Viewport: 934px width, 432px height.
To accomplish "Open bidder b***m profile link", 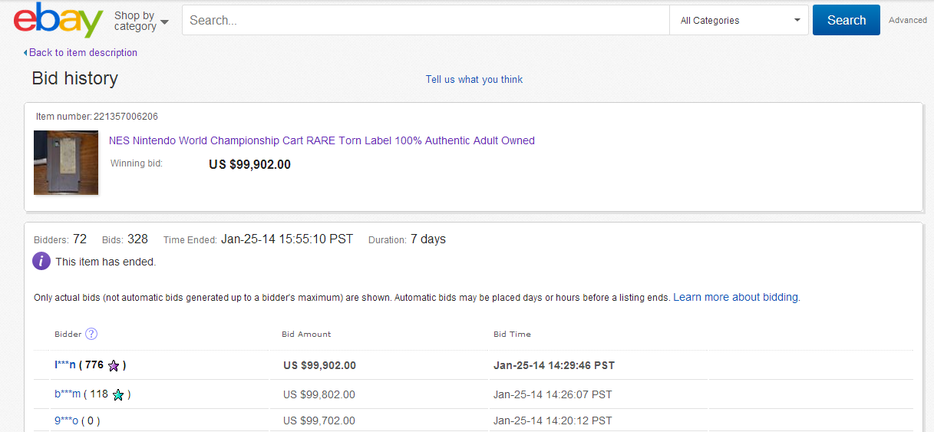I will 68,394.
